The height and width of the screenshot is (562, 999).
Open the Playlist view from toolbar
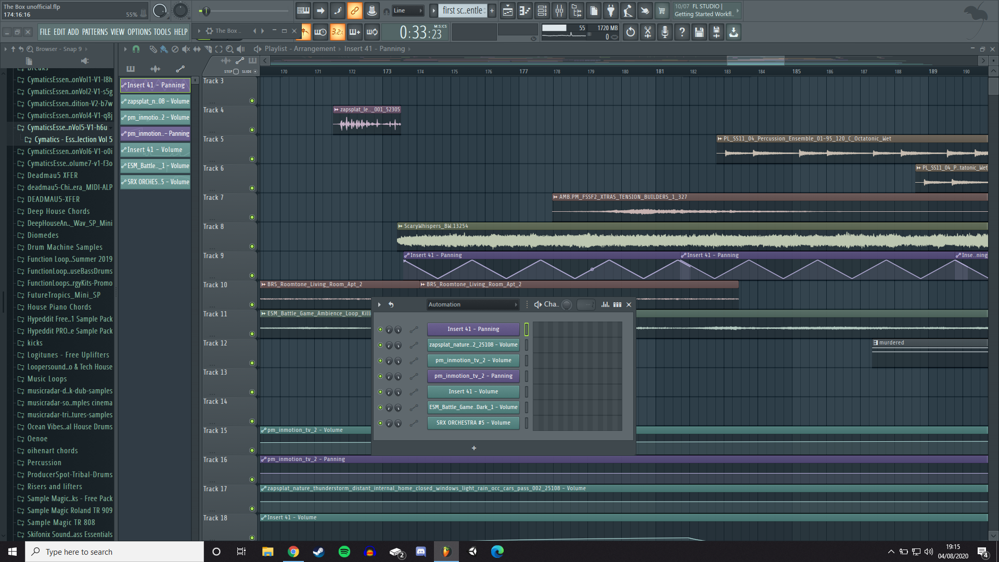click(508, 10)
